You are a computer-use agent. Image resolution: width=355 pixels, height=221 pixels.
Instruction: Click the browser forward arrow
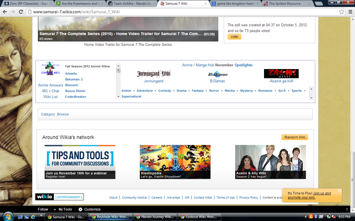13,12
